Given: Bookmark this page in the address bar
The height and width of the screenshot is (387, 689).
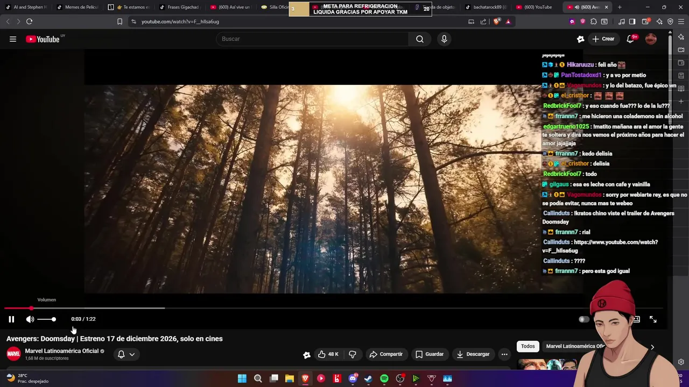Looking at the screenshot, I should pos(119,21).
